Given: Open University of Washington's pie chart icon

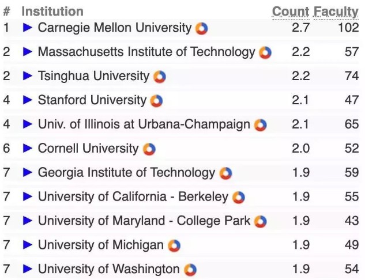Looking at the screenshot, I should [190, 270].
